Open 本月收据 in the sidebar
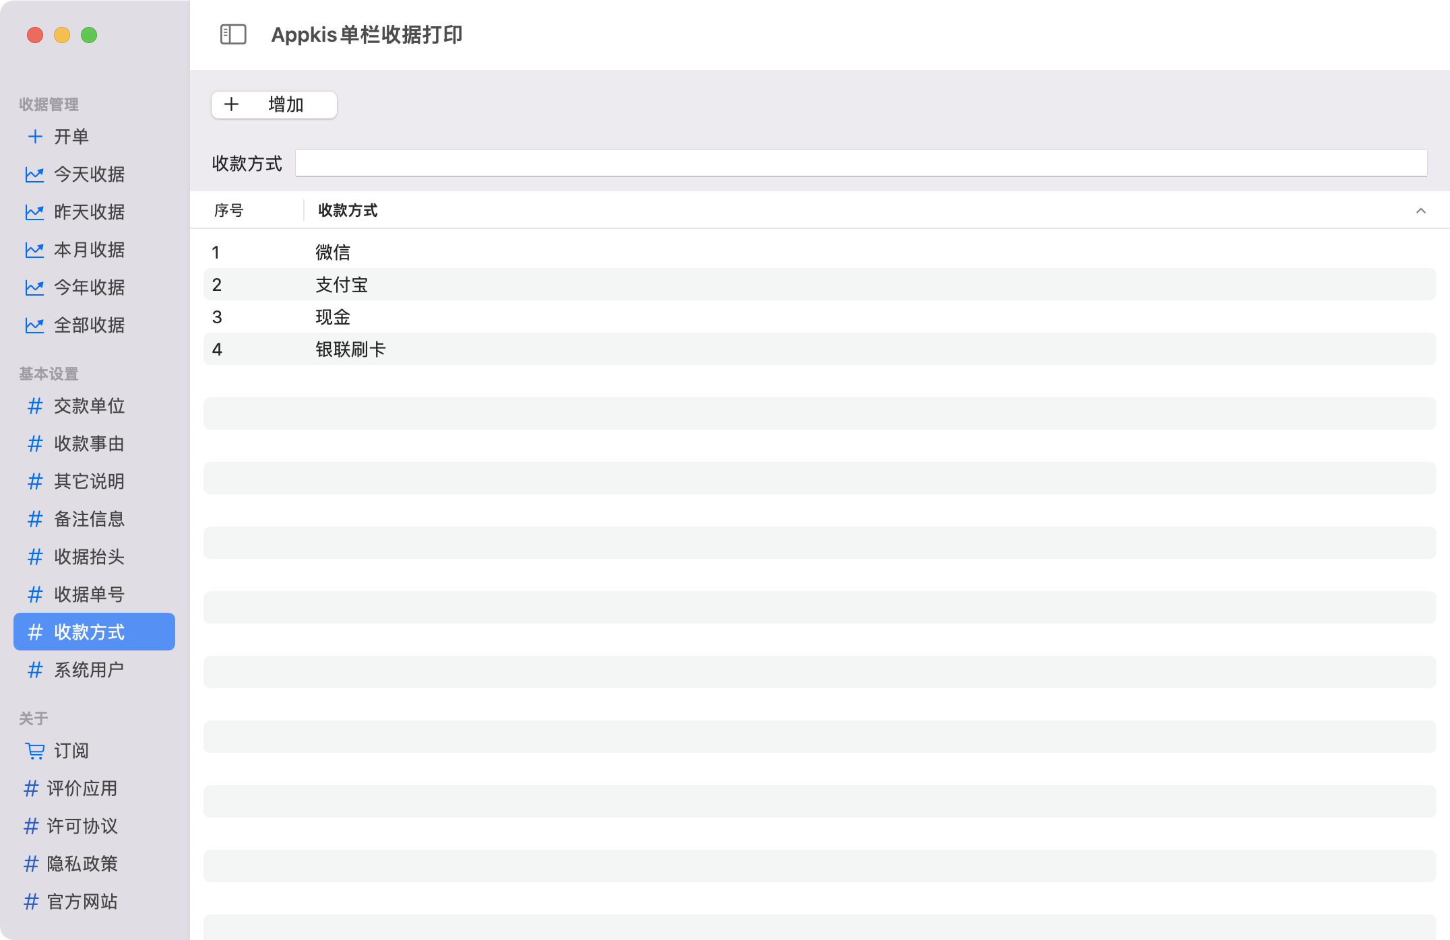Image resolution: width=1450 pixels, height=940 pixels. click(x=94, y=250)
